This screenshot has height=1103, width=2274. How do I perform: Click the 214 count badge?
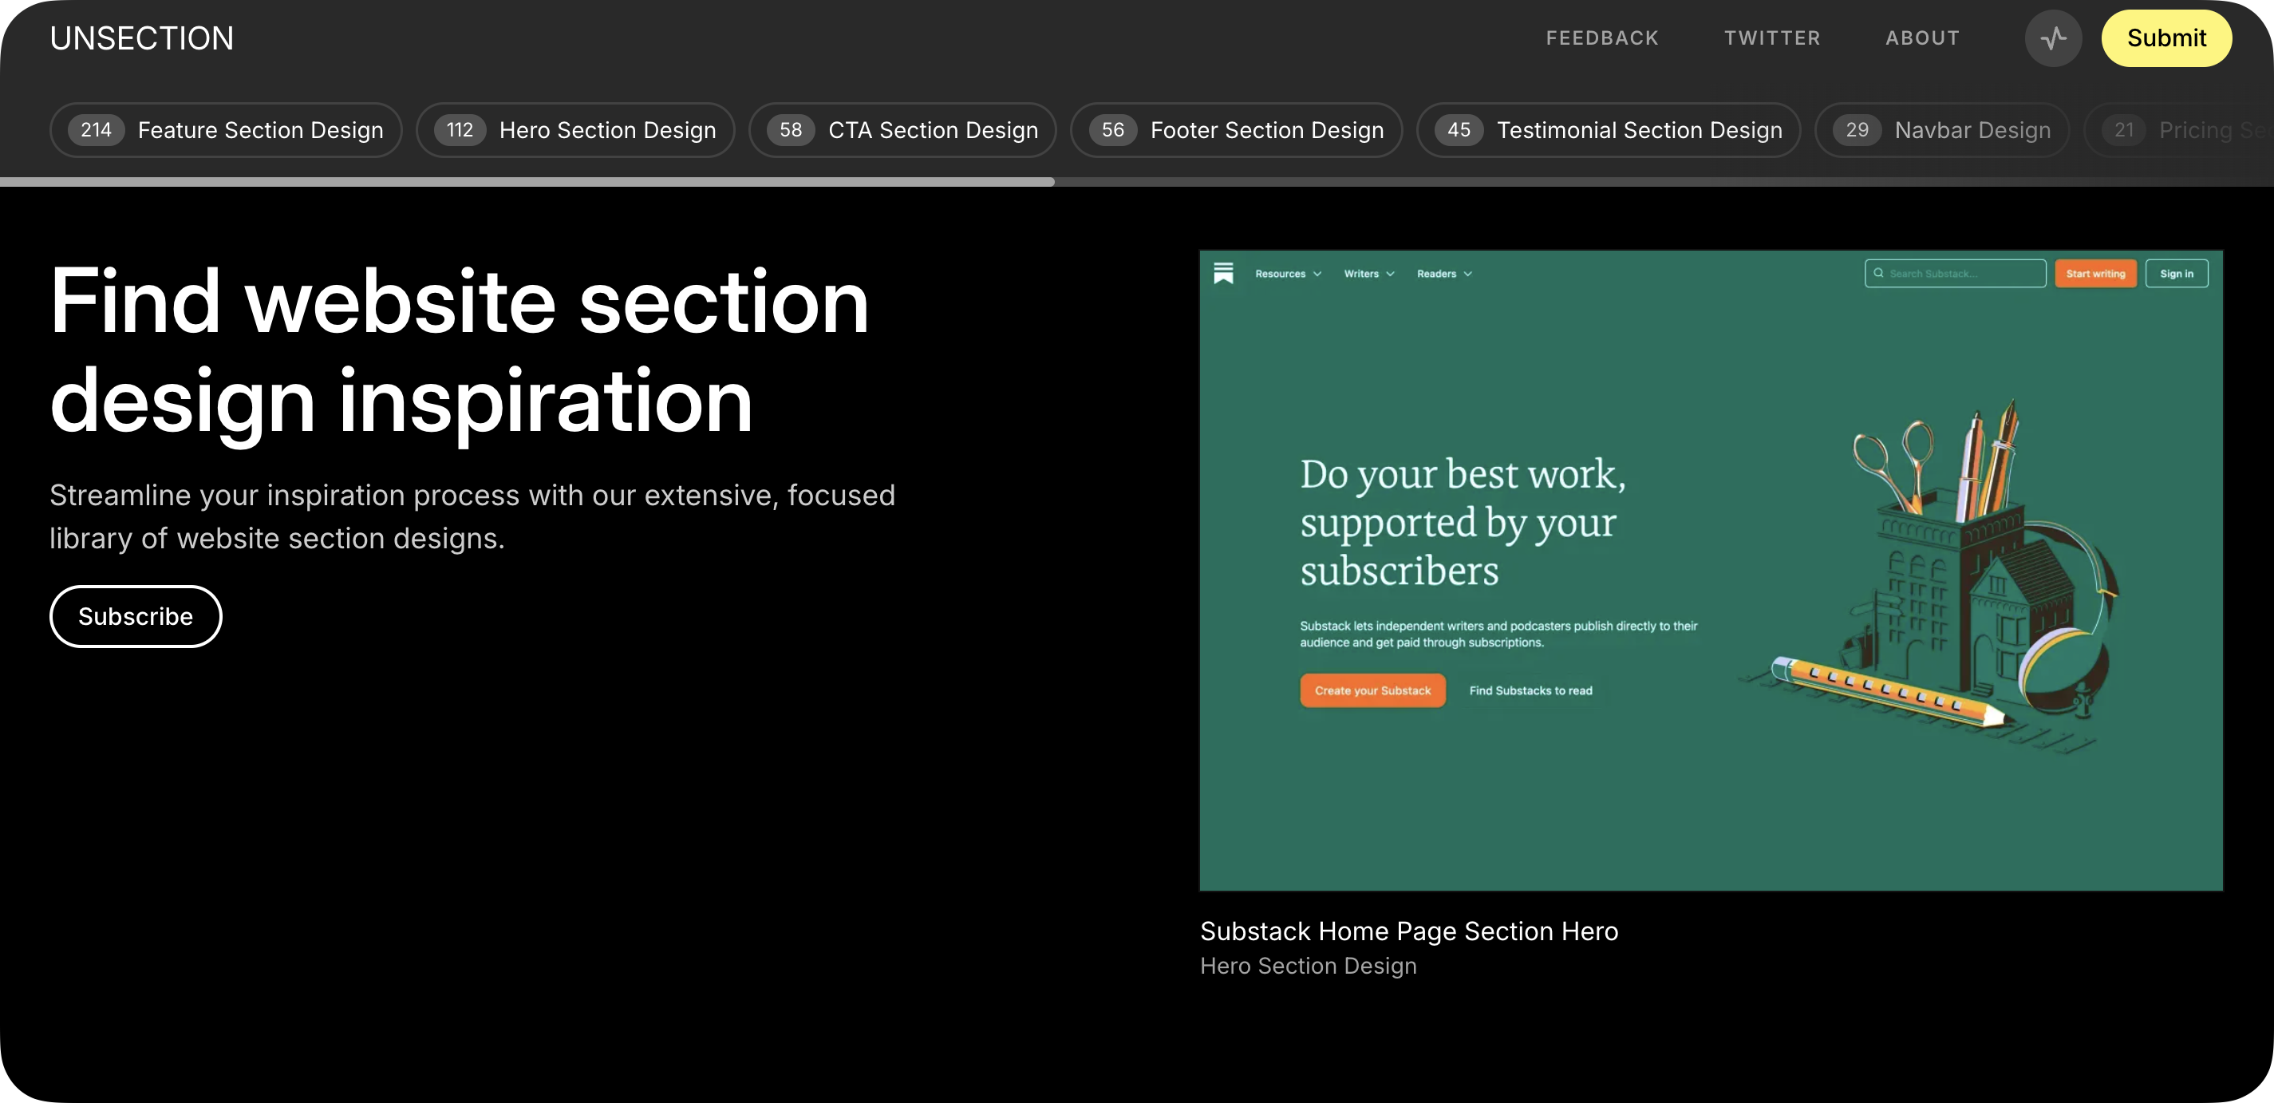tap(97, 130)
